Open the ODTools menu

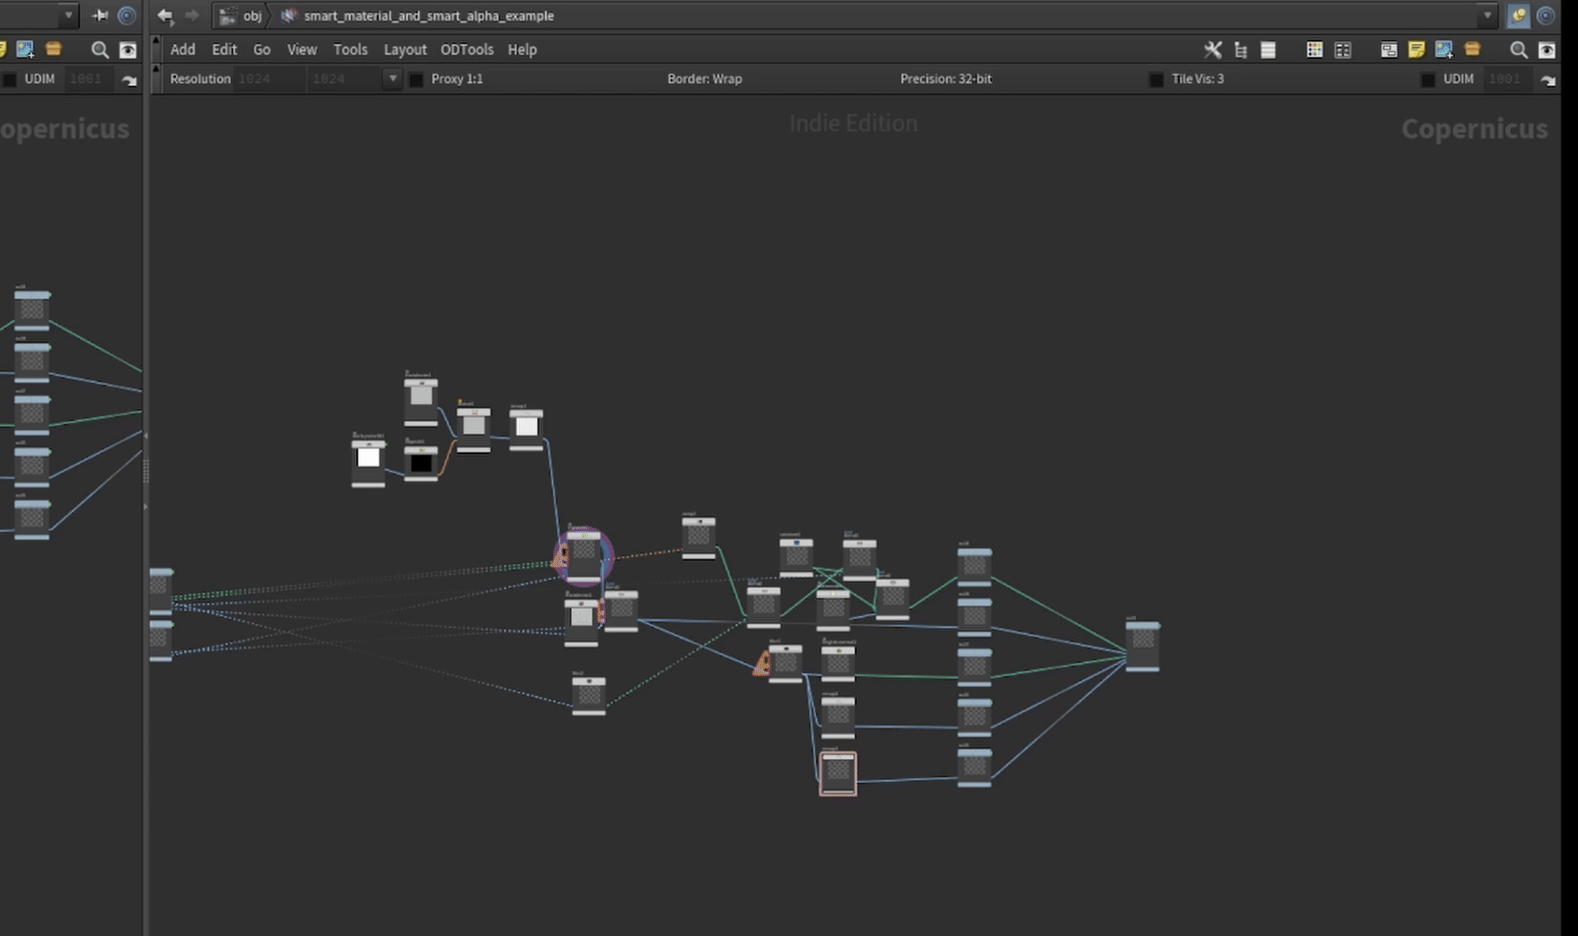(467, 49)
